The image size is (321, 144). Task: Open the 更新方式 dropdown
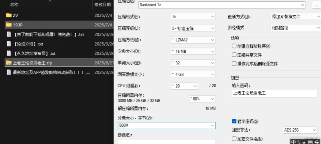coord(296,17)
